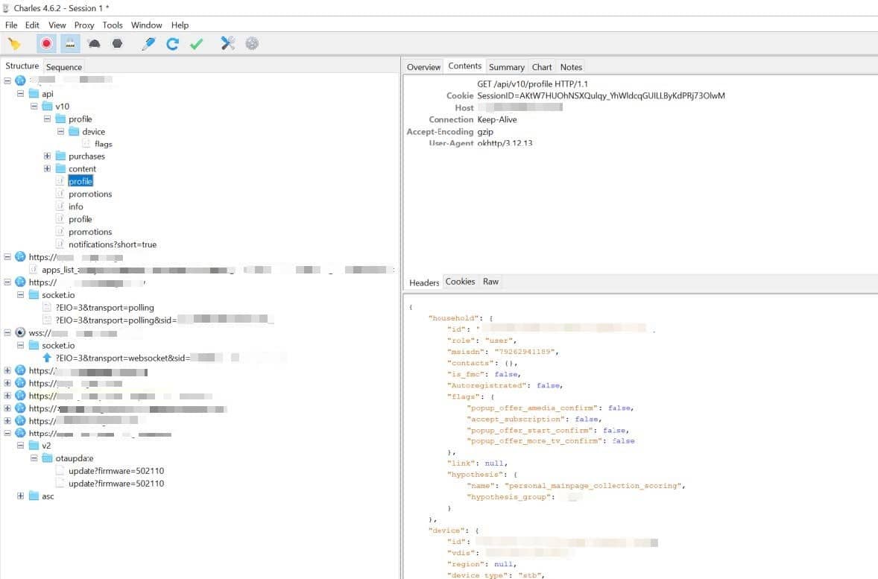Switch to the Summary tab
878x579 pixels.
pos(506,67)
